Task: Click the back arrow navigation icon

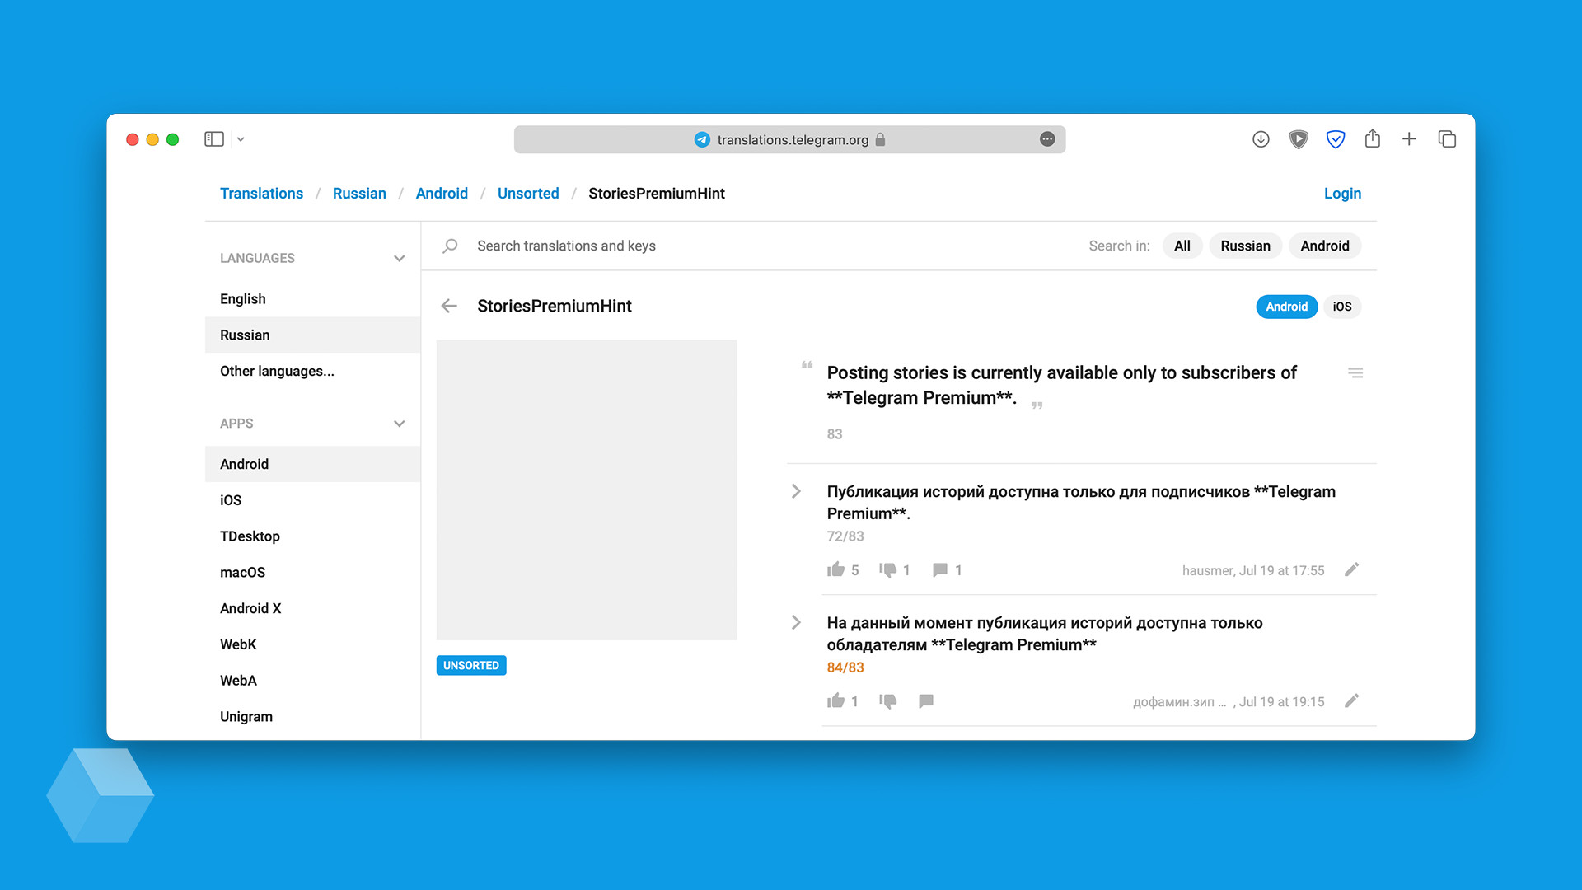Action: pyautogui.click(x=451, y=304)
